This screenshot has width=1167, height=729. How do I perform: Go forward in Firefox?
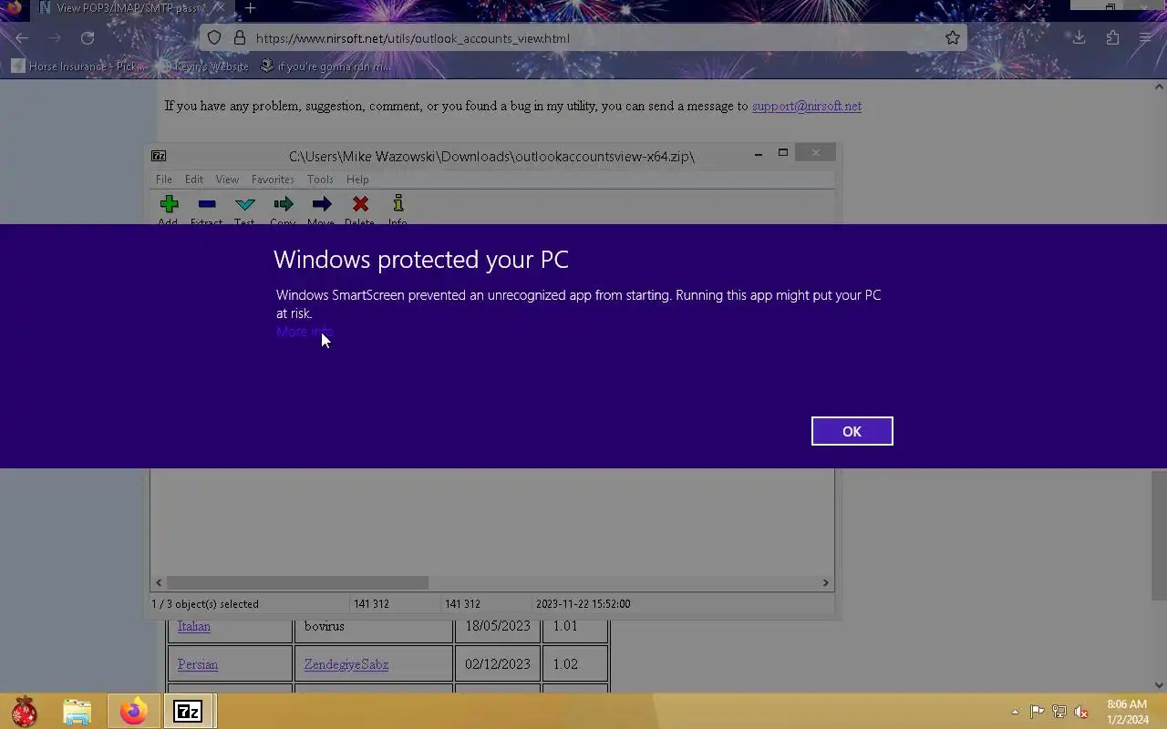click(54, 38)
